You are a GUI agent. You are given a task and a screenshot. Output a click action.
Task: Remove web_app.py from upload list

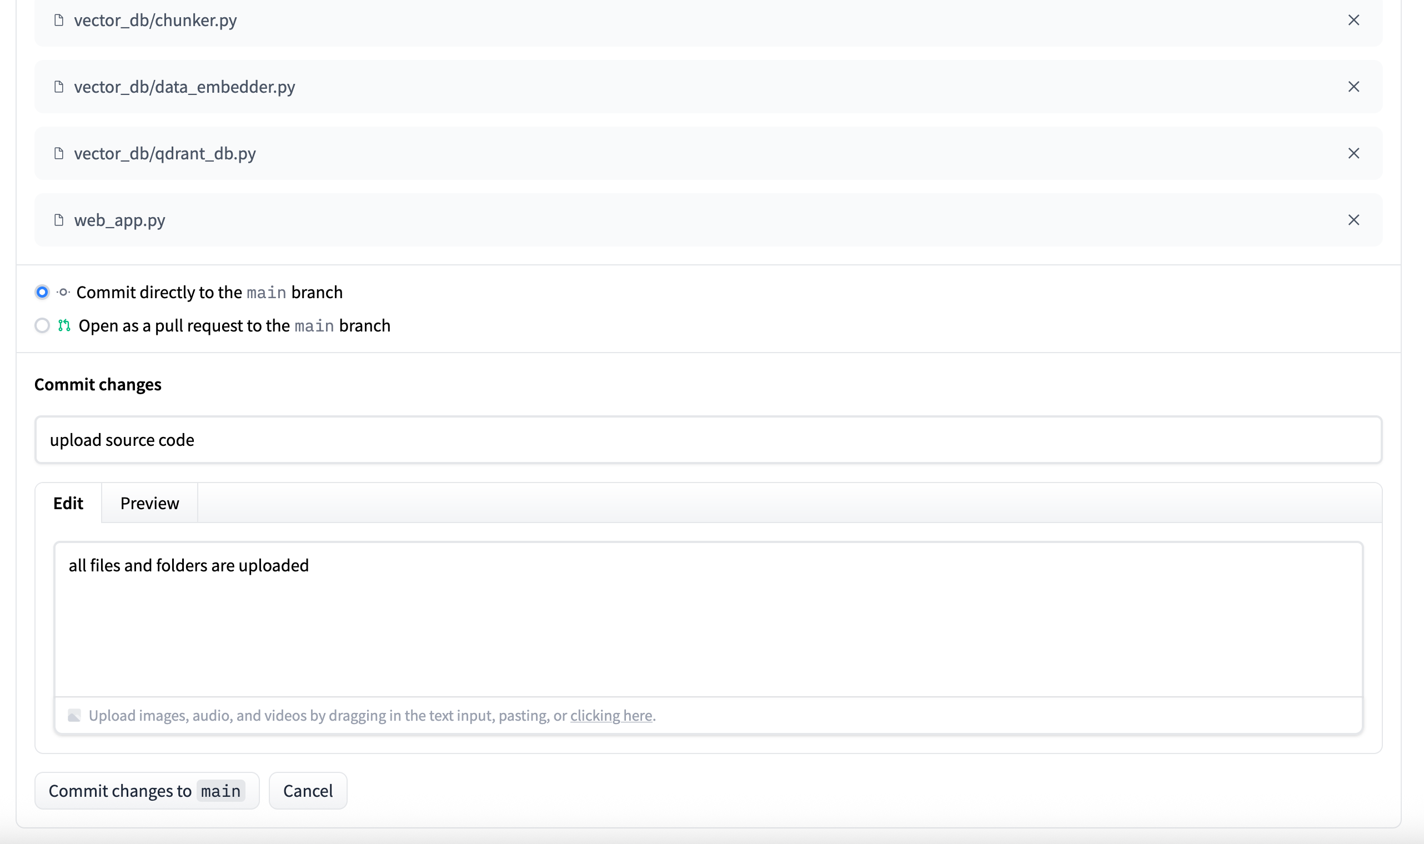pyautogui.click(x=1353, y=219)
